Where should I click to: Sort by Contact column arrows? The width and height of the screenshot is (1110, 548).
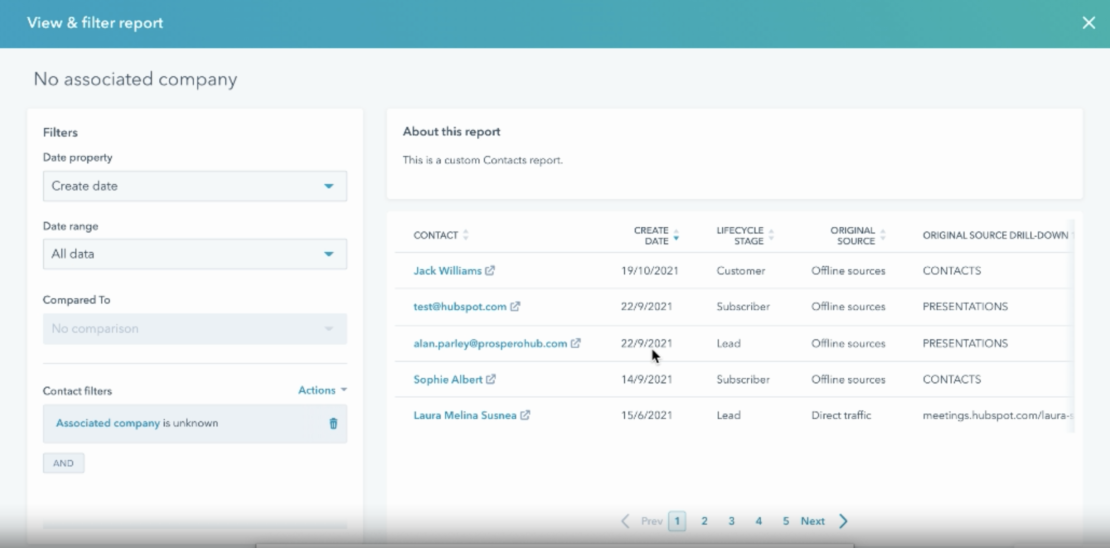[466, 235]
